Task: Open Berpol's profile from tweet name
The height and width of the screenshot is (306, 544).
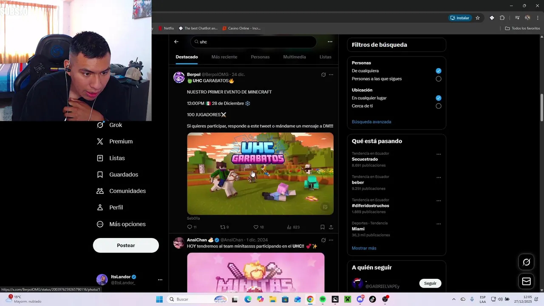Action: 193,74
